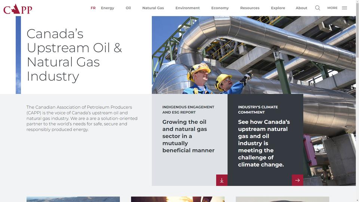
Task: Select the Explore menu item
Action: (278, 8)
